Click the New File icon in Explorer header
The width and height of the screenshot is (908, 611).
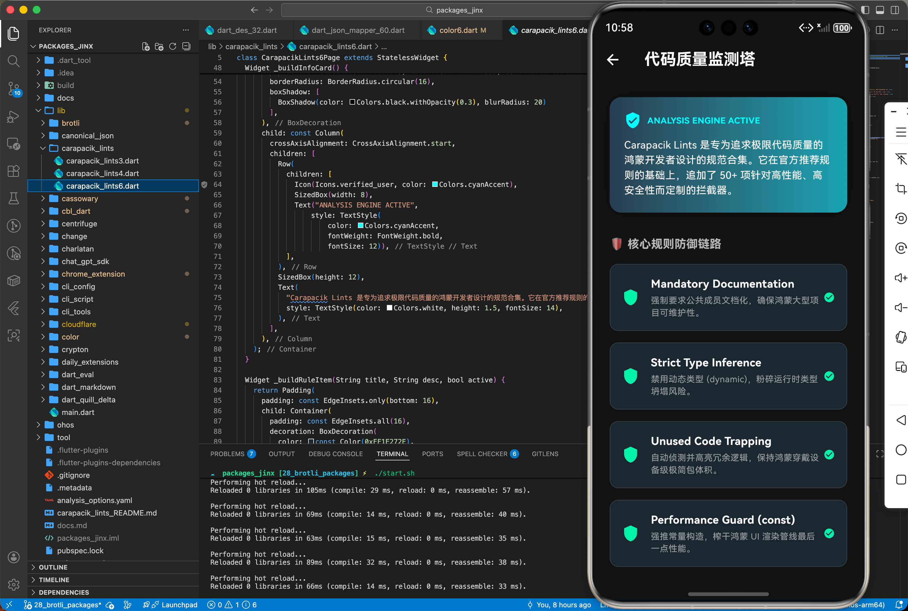[146, 46]
